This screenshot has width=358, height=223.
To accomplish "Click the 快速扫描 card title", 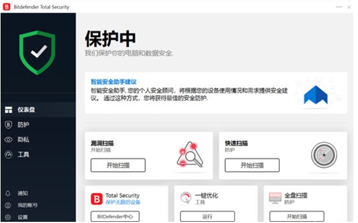I will tap(236, 143).
